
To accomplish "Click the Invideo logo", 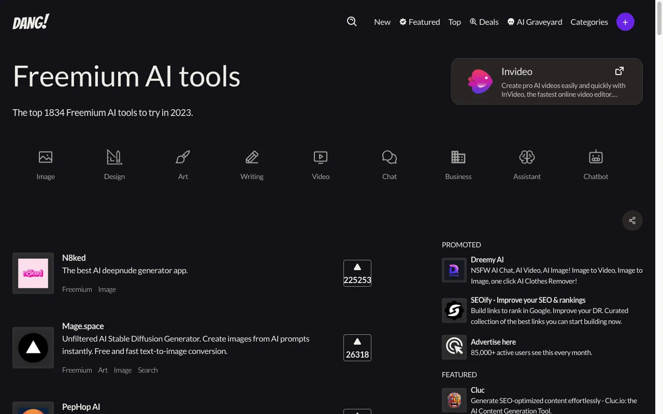I will [x=480, y=81].
